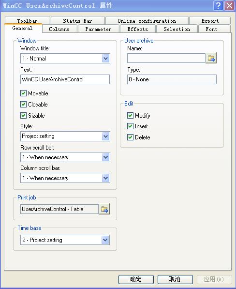This screenshot has height=289, width=236.
Task: Click the help question mark icon
Action: (x=218, y=6)
